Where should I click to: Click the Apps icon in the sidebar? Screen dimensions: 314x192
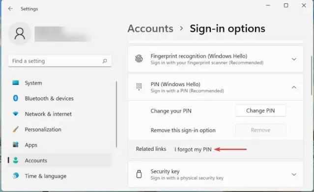click(16, 144)
